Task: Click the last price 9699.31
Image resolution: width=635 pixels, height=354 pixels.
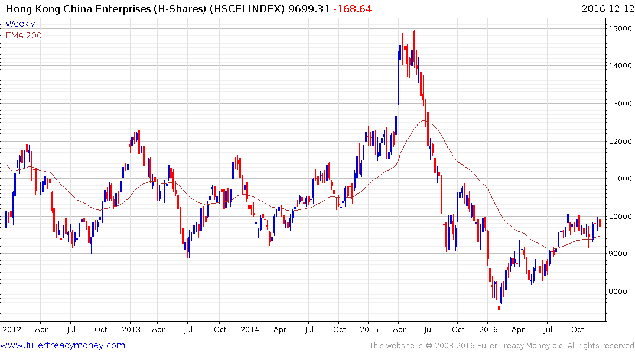Action: click(309, 9)
